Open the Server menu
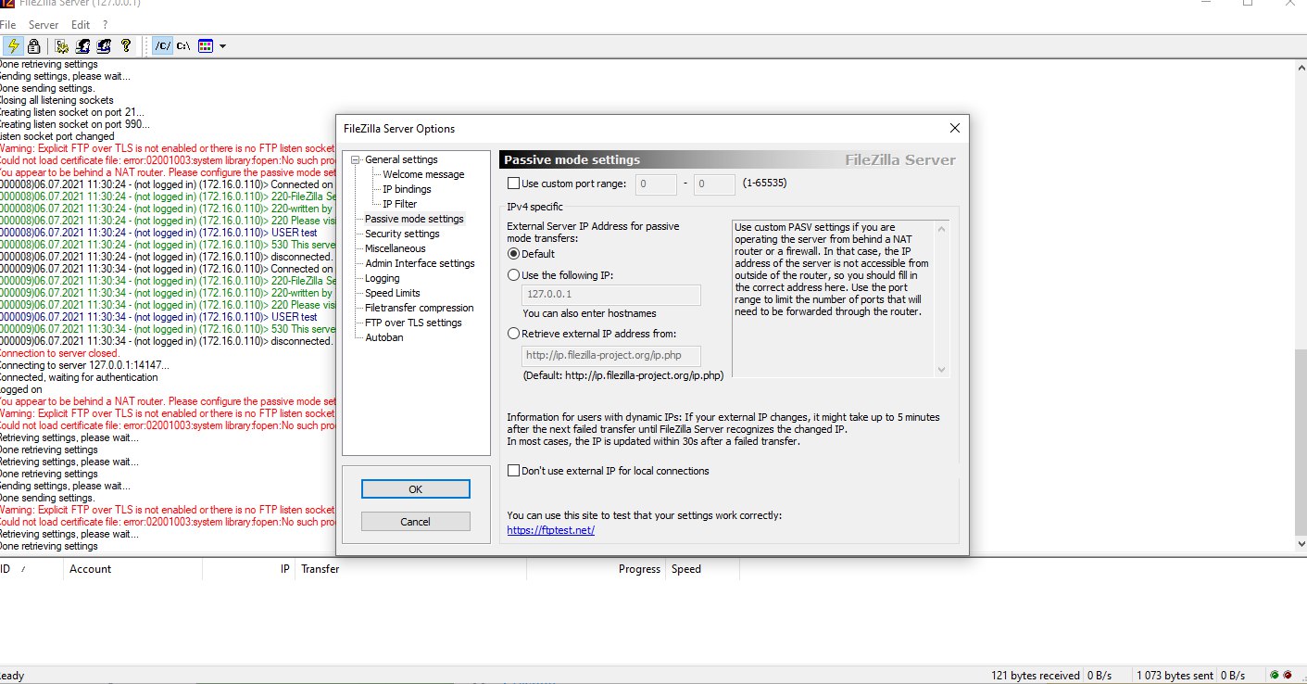 pyautogui.click(x=44, y=24)
